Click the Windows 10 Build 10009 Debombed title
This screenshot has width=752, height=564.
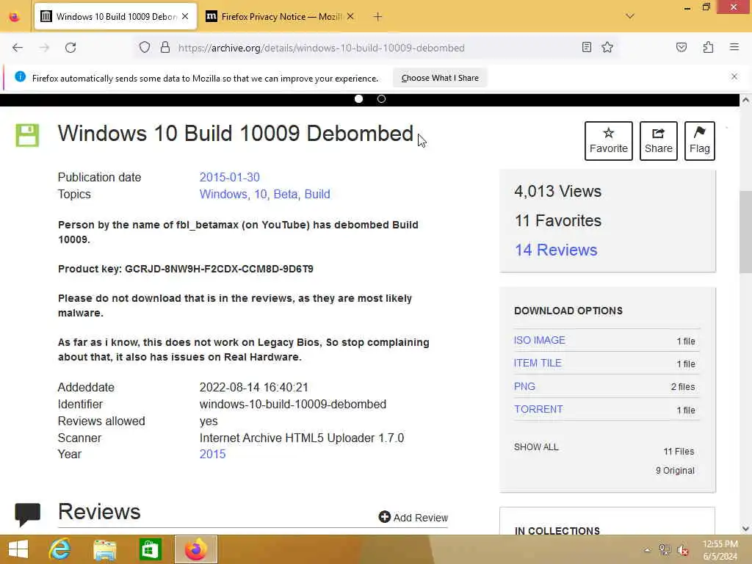point(236,134)
